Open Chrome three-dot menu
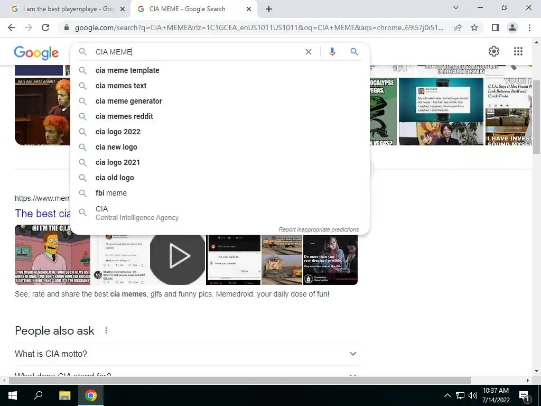 tap(529, 27)
